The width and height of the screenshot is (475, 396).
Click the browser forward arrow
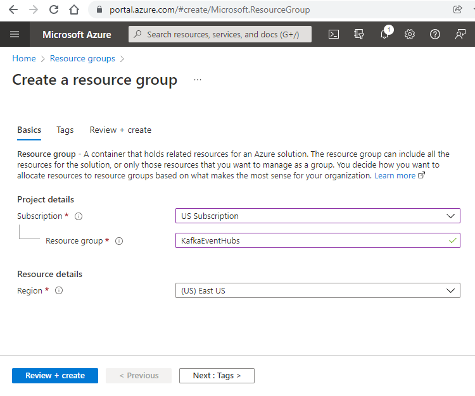pyautogui.click(x=34, y=9)
